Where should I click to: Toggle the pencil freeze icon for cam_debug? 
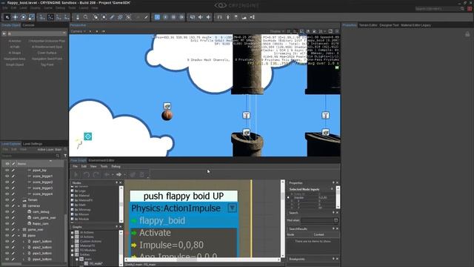click(13, 211)
